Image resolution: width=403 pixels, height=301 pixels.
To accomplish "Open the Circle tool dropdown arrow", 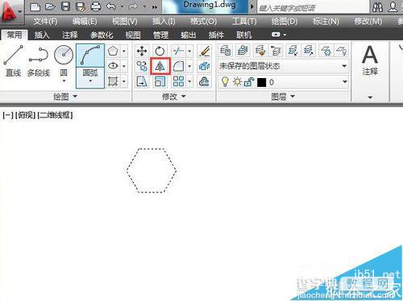I will pos(64,81).
